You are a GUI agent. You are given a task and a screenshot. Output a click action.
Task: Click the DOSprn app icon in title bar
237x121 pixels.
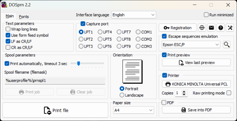click(x=4, y=5)
